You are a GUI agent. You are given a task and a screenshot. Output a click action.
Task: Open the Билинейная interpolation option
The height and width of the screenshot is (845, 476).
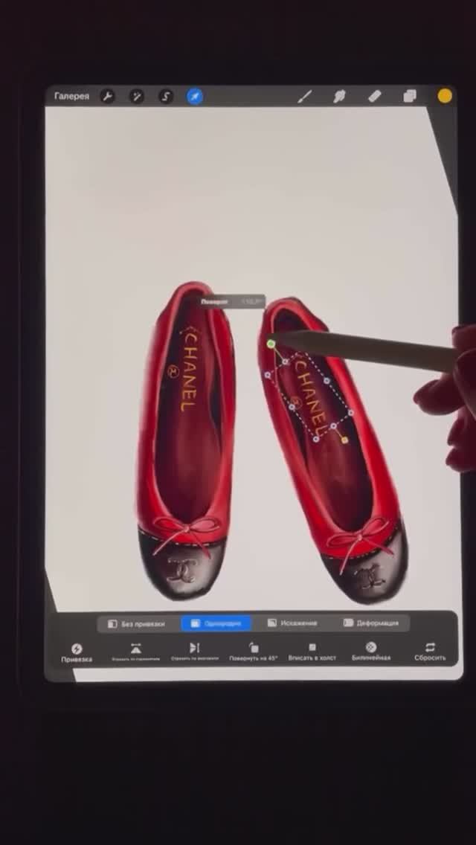371,652
